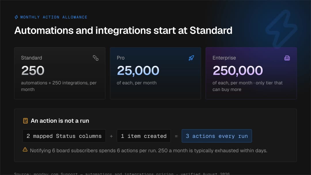Click the plus sign between the chips

tap(111, 136)
